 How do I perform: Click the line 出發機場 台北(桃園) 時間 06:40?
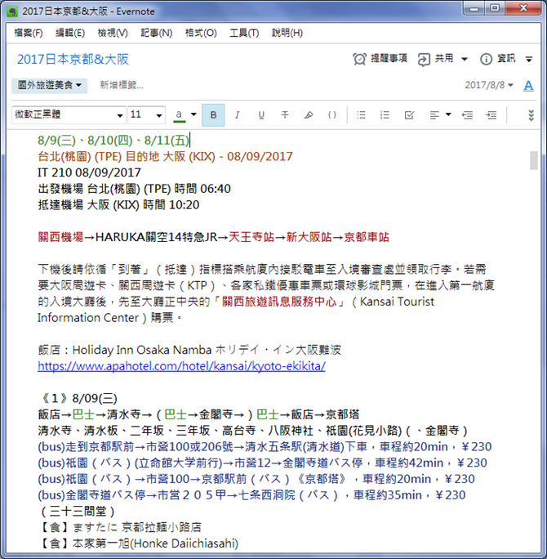click(x=134, y=189)
